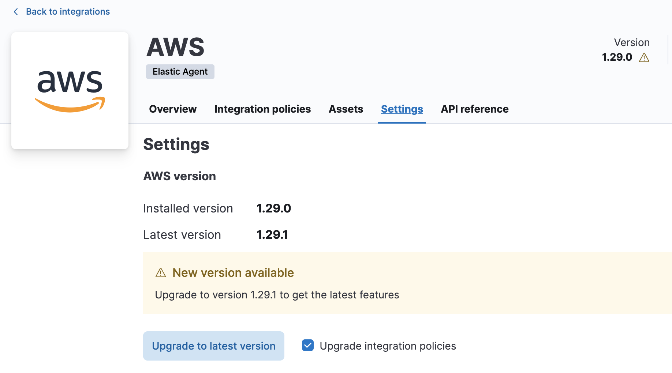Click the Settings page heading
This screenshot has height=373, width=672.
(176, 144)
